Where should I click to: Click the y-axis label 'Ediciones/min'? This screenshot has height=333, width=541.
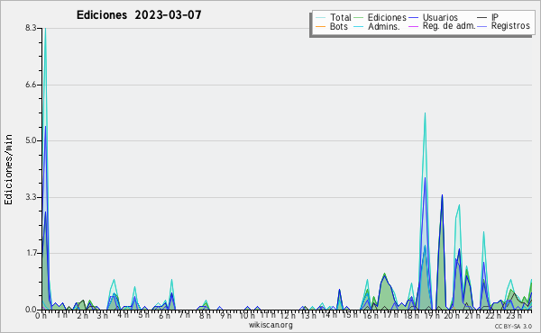pyautogui.click(x=8, y=169)
